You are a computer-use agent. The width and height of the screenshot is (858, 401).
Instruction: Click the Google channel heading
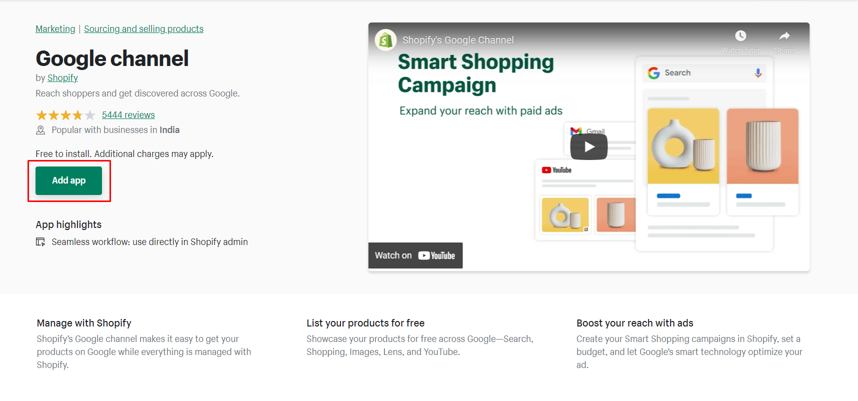(x=112, y=58)
